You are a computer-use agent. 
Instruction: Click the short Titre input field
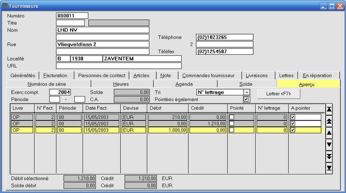[71, 23]
